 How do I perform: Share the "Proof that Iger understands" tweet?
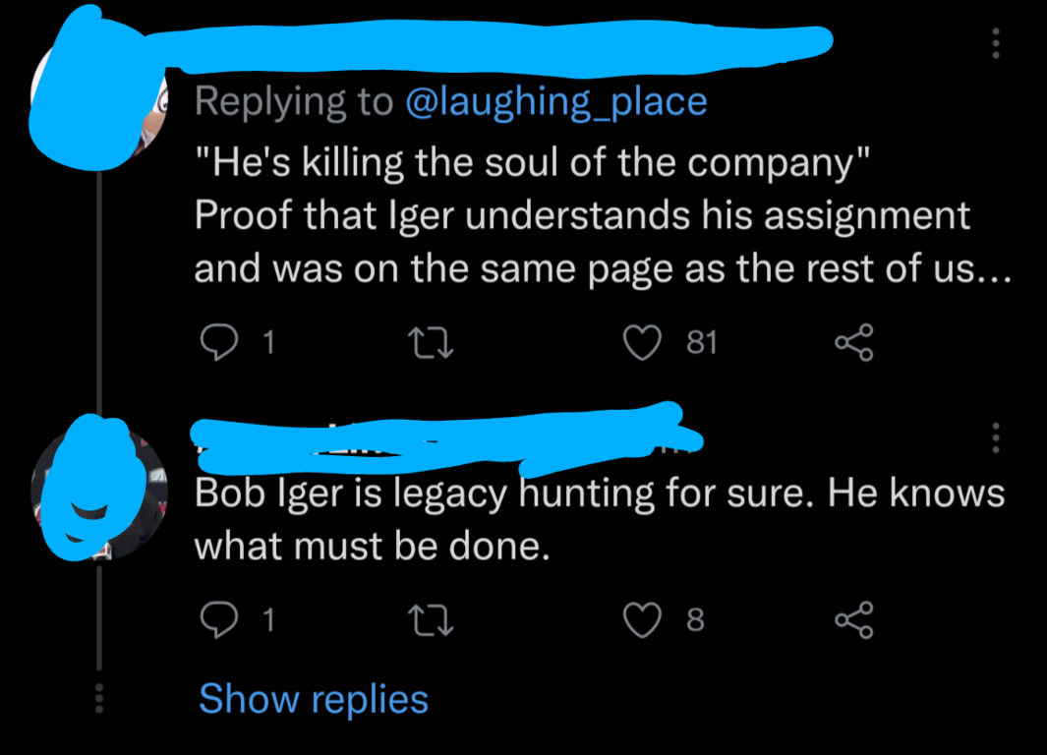[x=852, y=341]
